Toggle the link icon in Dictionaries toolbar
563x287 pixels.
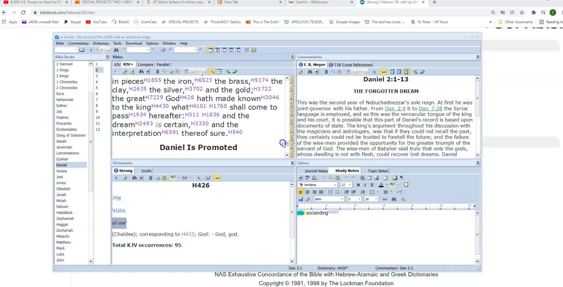tap(217, 178)
